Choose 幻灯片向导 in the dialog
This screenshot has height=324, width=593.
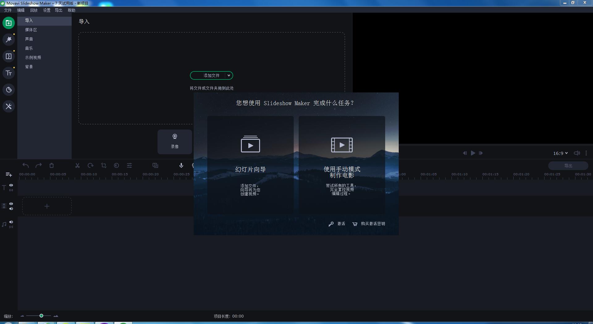pyautogui.click(x=250, y=164)
